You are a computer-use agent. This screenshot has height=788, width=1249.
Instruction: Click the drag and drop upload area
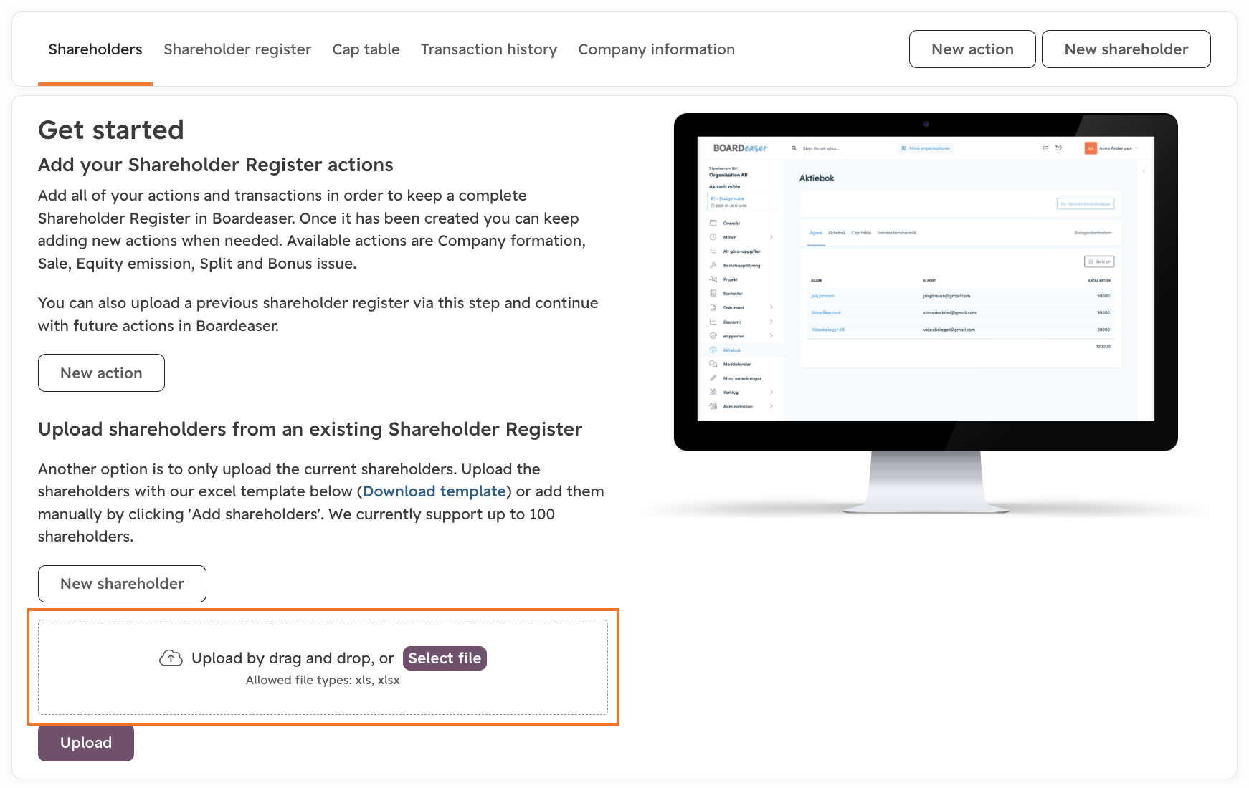323,667
